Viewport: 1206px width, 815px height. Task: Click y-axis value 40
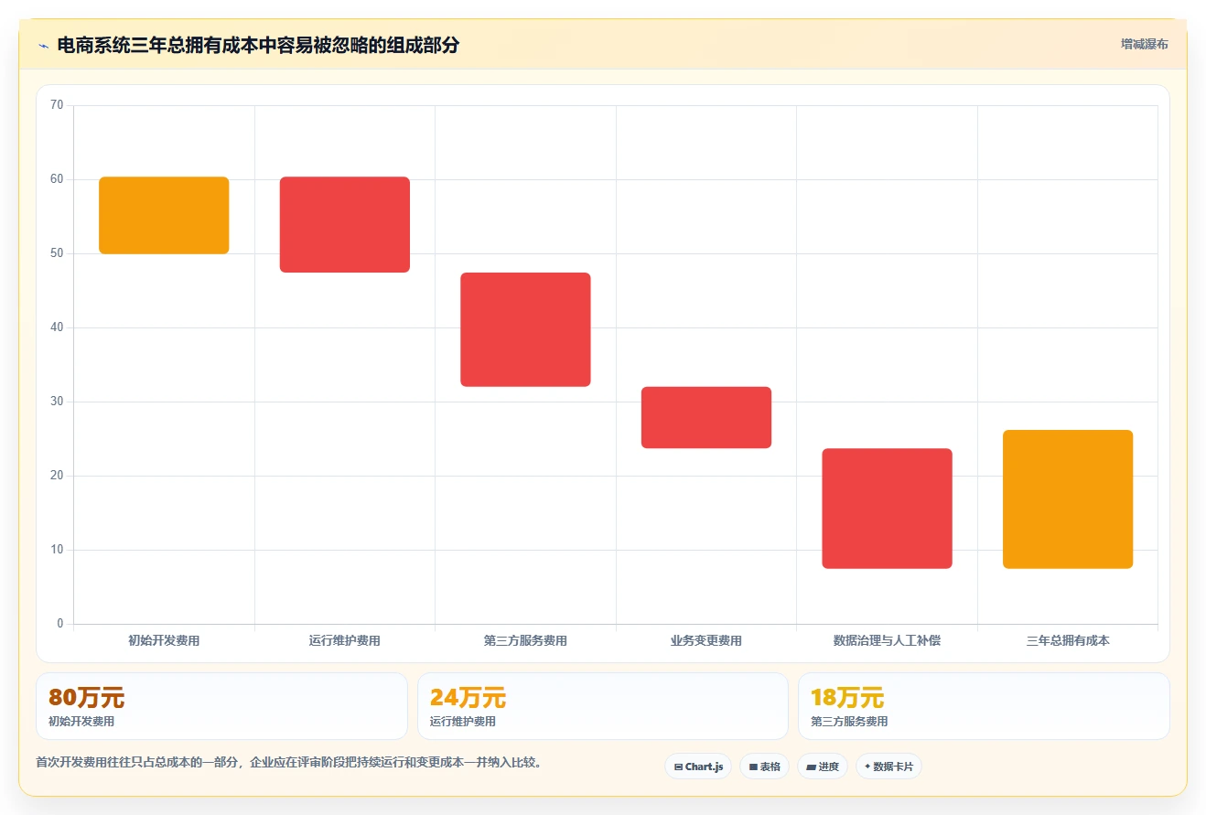57,327
